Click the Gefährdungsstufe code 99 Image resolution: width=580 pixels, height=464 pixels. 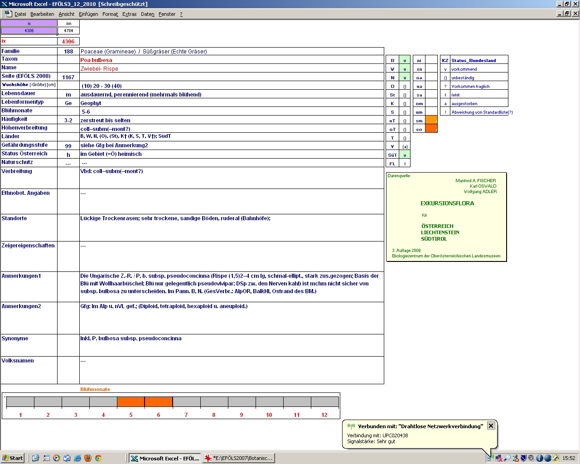pyautogui.click(x=68, y=146)
